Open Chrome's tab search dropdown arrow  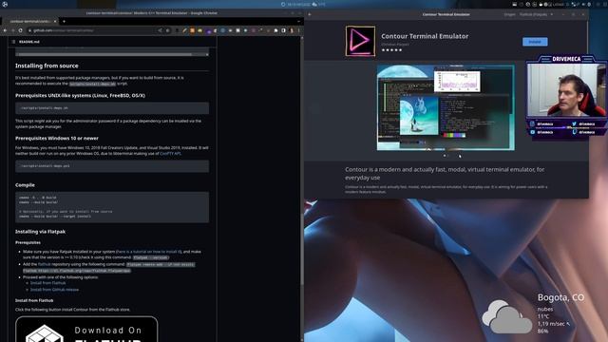click(x=298, y=21)
